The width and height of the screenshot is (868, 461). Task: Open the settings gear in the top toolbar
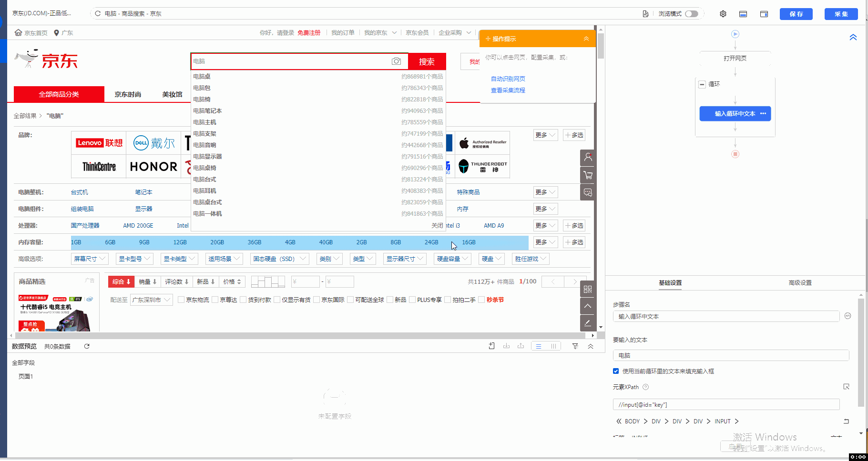pyautogui.click(x=723, y=14)
